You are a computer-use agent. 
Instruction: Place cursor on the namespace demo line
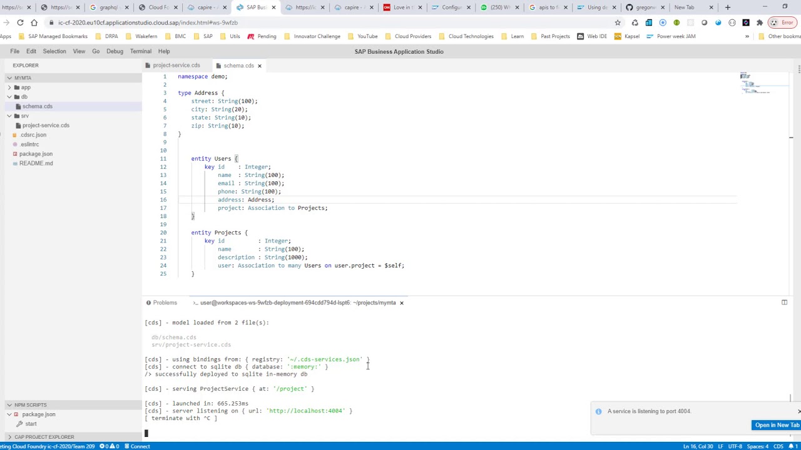tap(203, 77)
